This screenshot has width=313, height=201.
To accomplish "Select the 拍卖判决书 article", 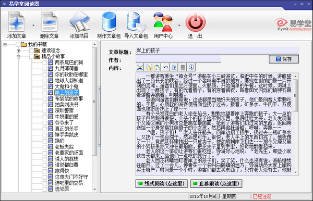I will pos(67,105).
